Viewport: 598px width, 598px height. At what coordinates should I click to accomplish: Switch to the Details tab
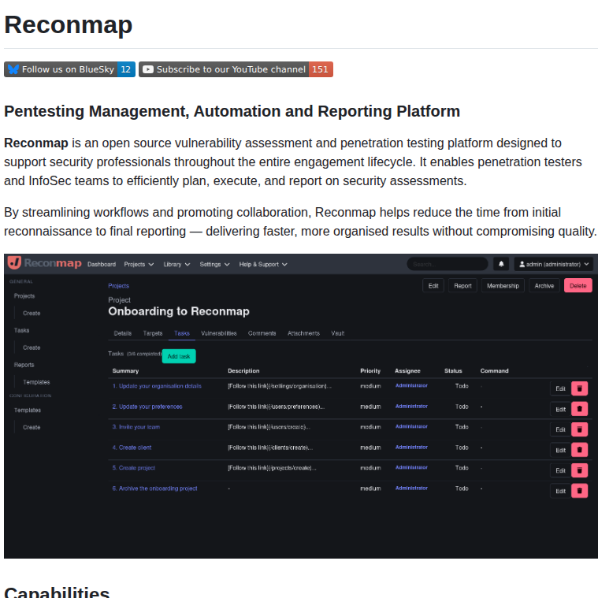(x=123, y=333)
